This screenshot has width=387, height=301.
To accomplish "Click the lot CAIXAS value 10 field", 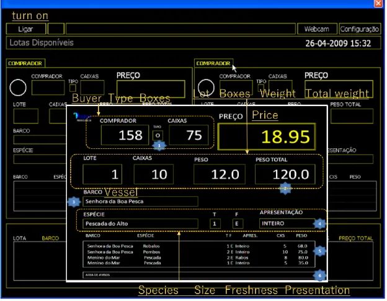I will (x=154, y=175).
